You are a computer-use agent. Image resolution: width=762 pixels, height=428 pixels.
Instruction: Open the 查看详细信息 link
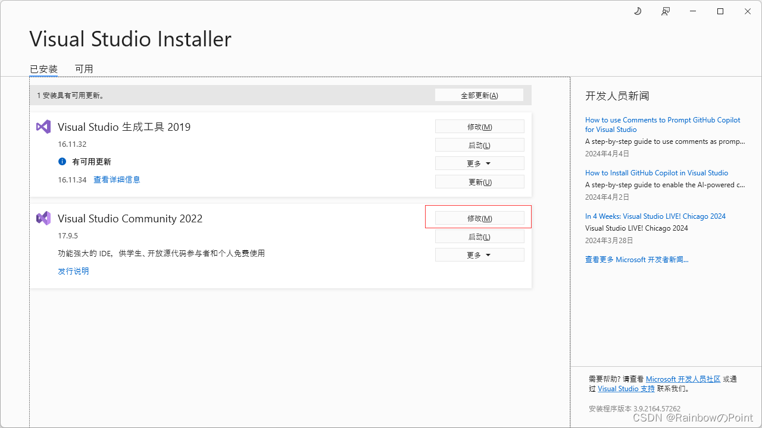117,180
